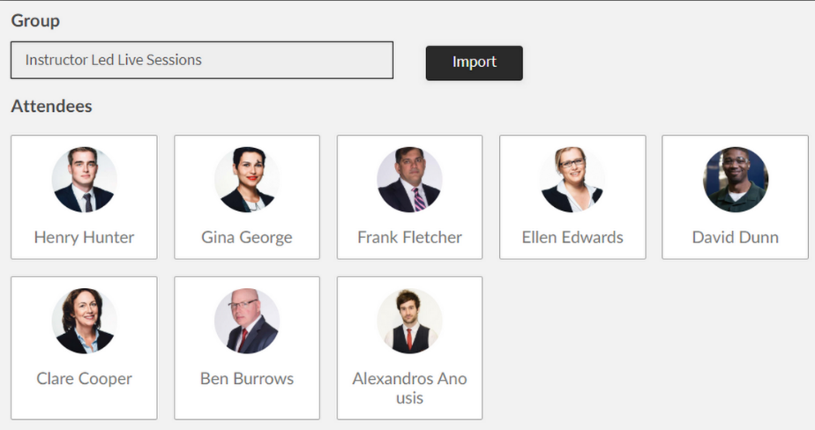Select David Dunn's avatar image
815x430 pixels.
click(735, 180)
